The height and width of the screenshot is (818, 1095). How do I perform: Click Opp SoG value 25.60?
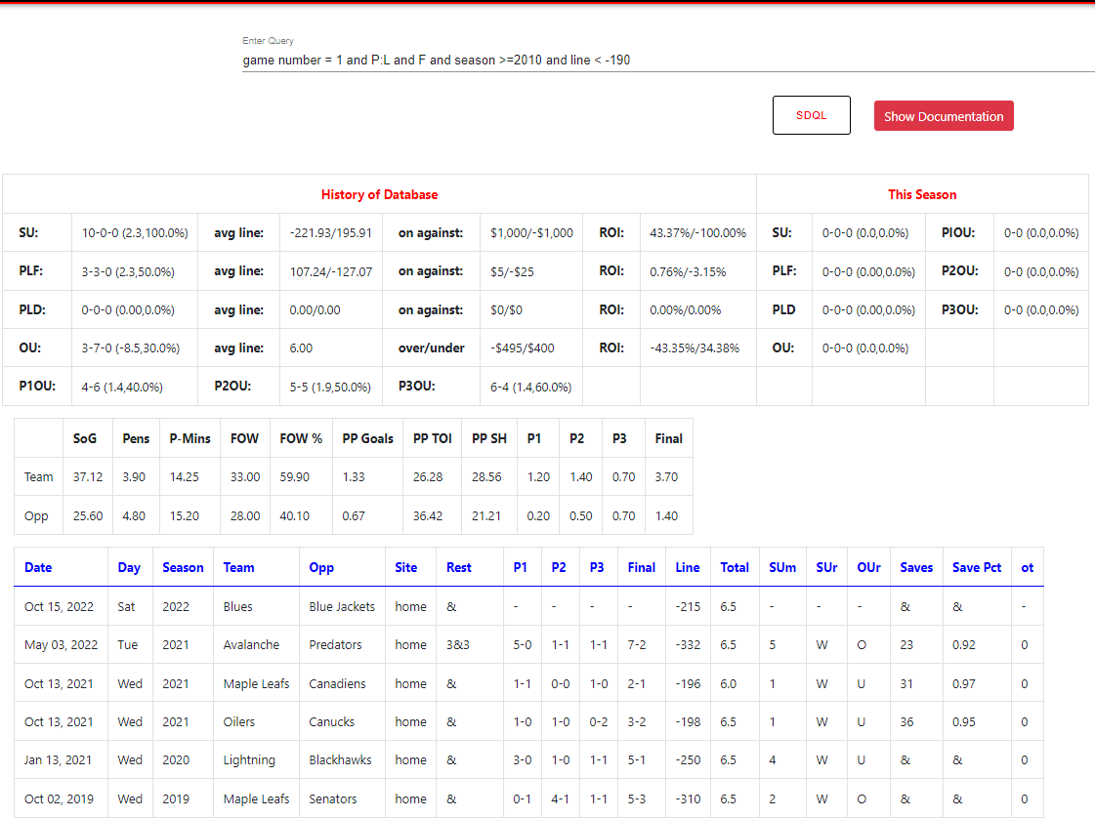pos(88,515)
